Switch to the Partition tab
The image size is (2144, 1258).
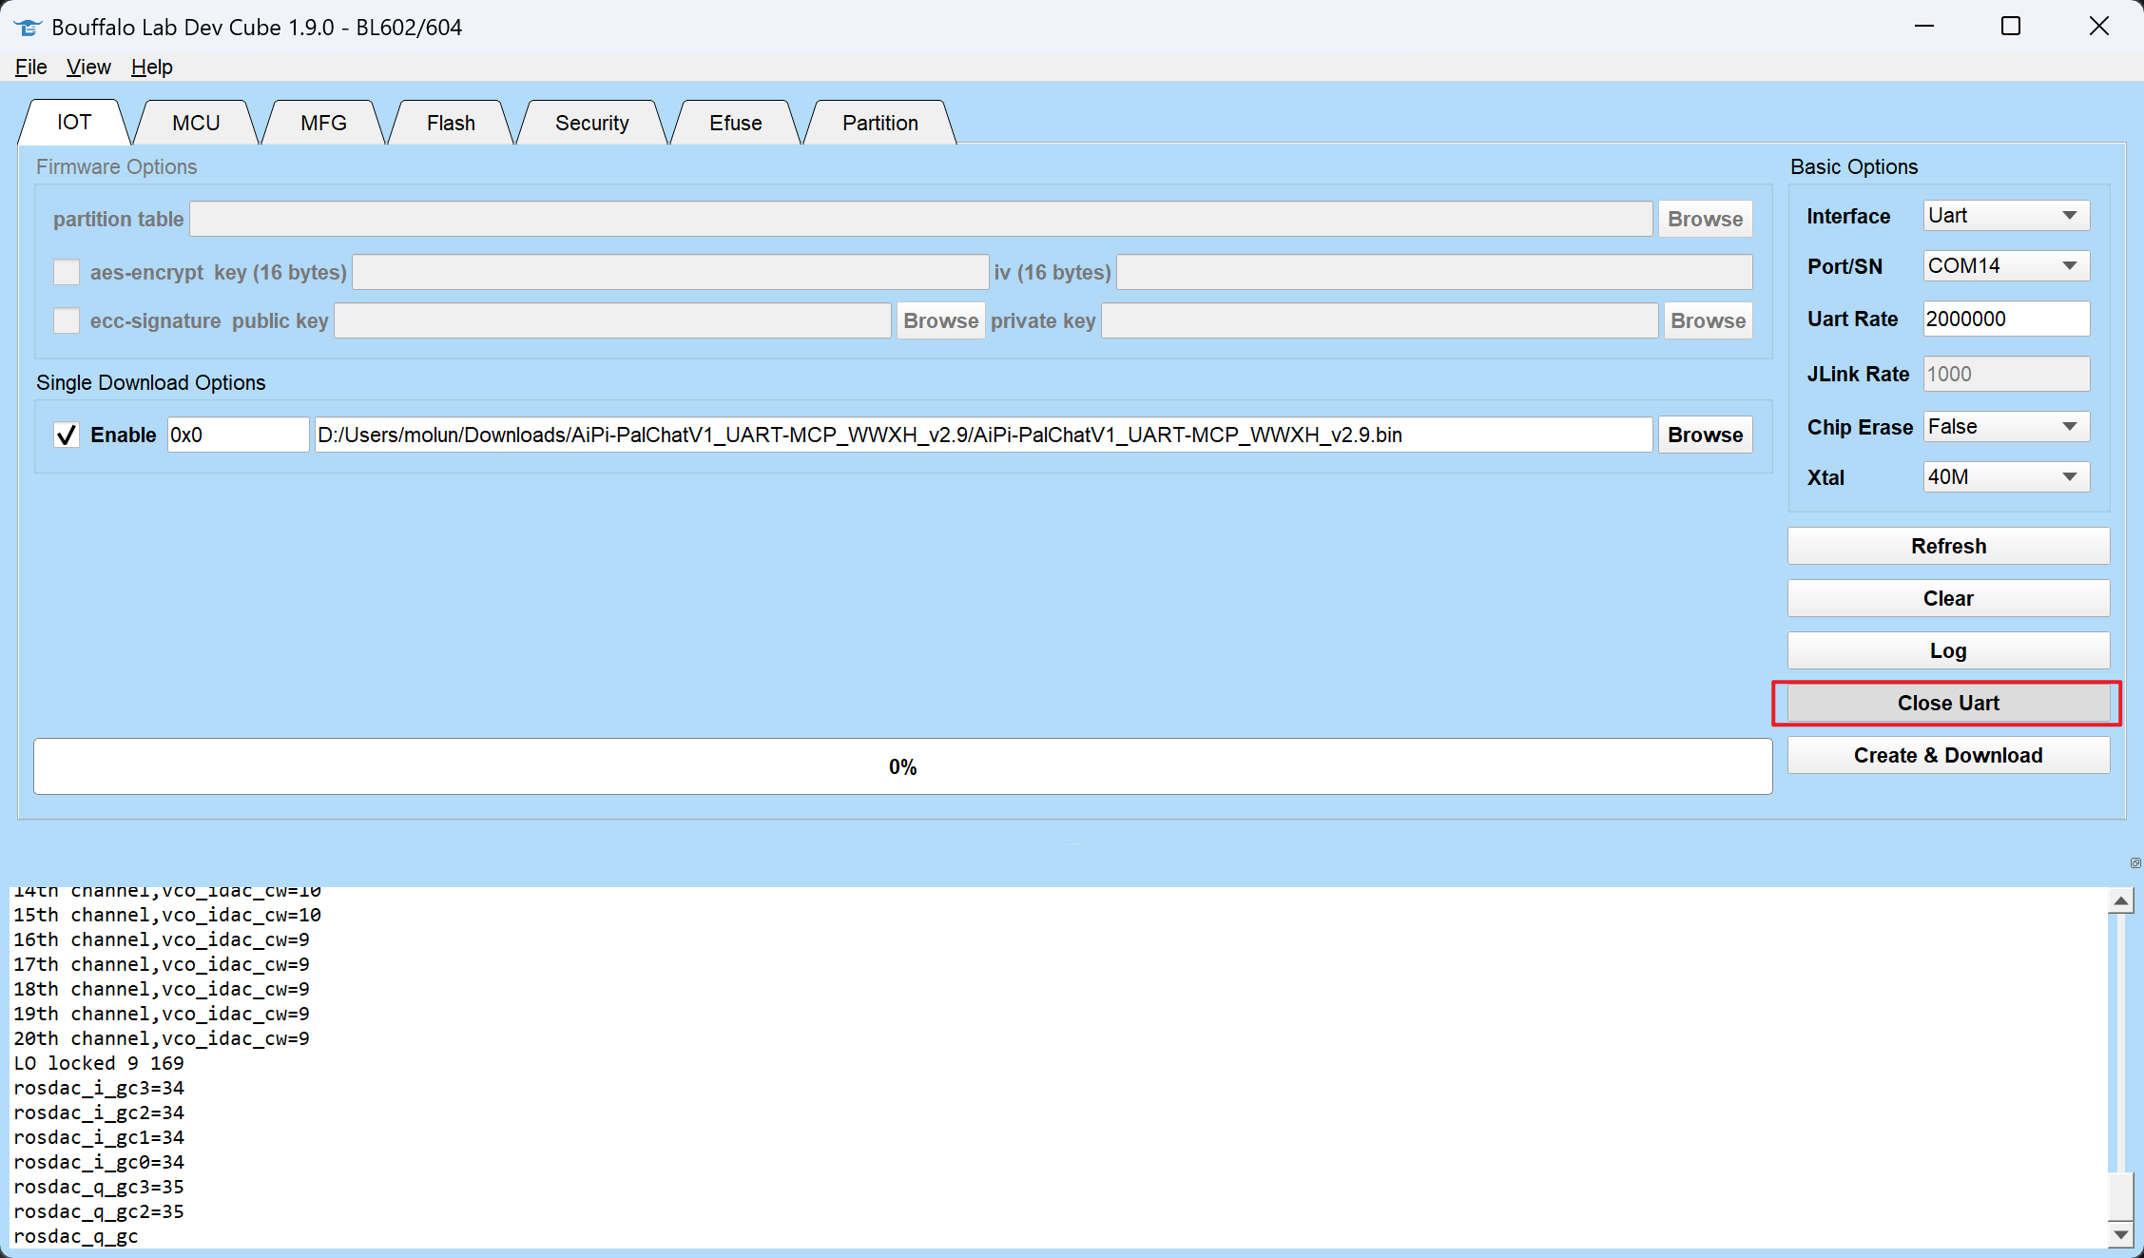[x=880, y=123]
